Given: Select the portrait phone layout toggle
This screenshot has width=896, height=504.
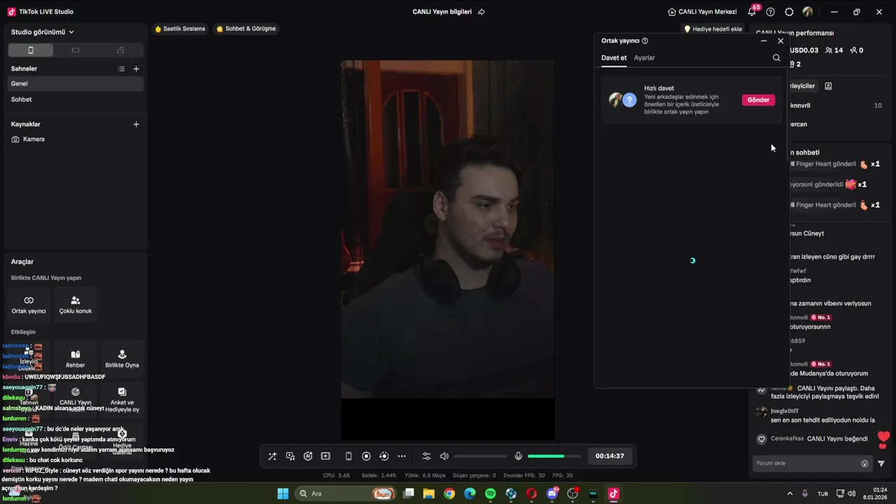Looking at the screenshot, I should click(x=30, y=50).
